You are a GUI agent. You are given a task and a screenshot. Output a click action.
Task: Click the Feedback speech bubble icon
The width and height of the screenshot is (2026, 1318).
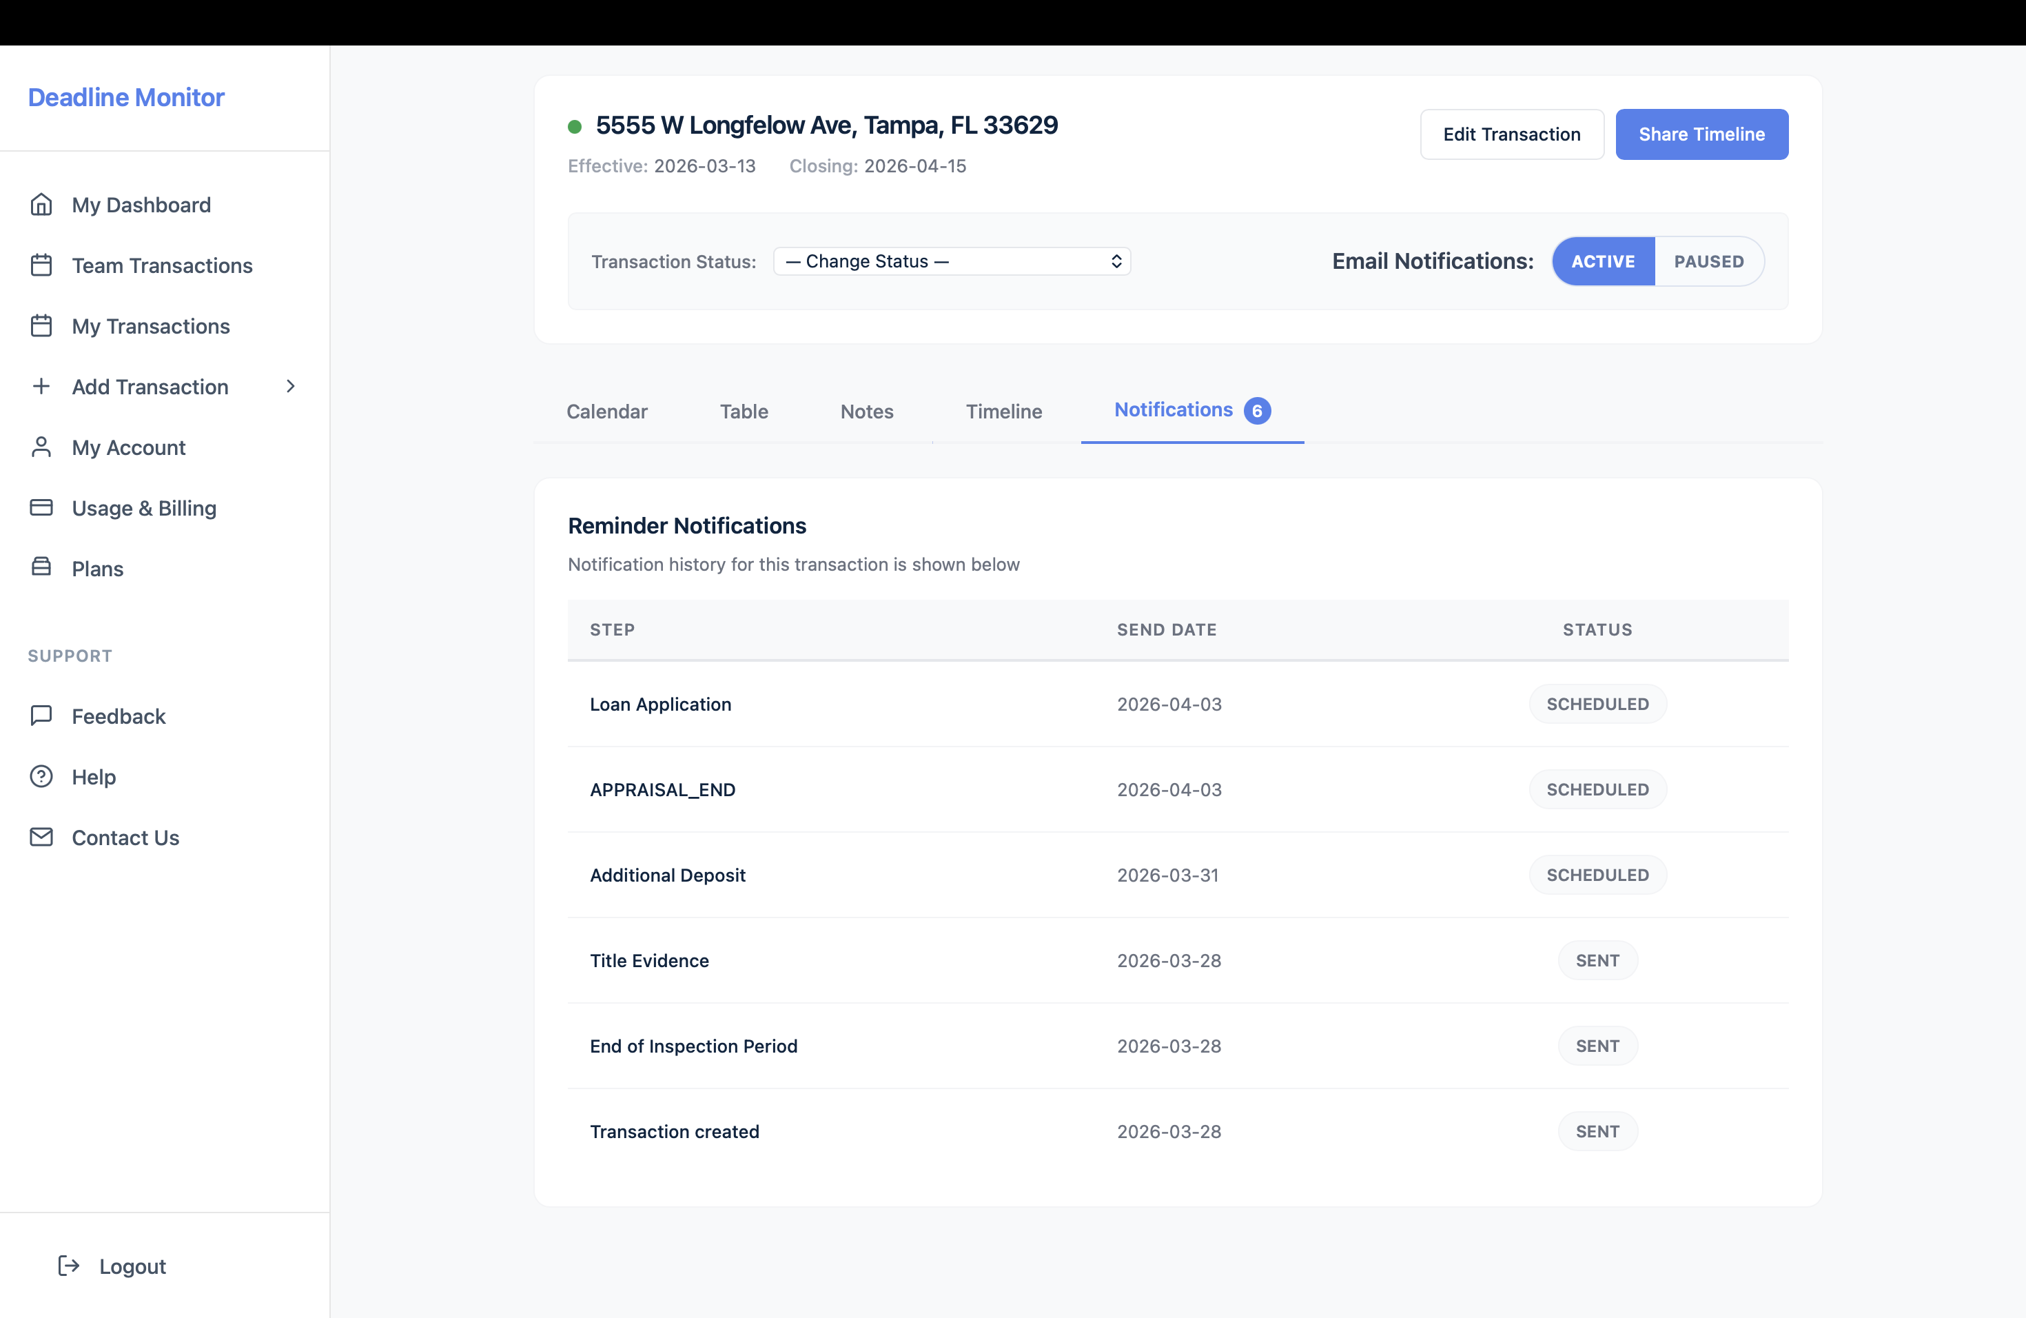click(x=41, y=716)
